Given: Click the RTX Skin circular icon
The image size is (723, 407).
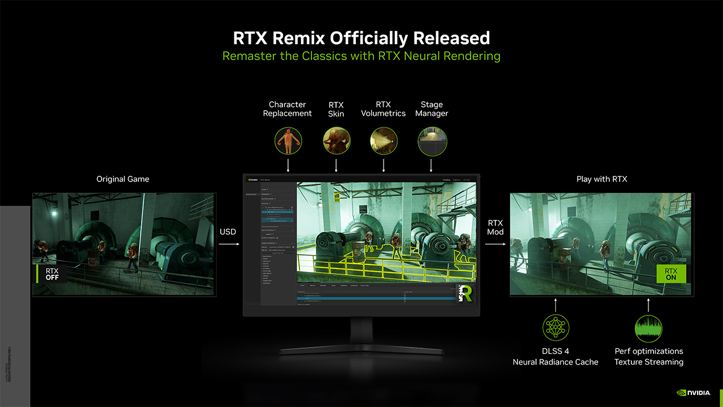Looking at the screenshot, I should tap(336, 141).
